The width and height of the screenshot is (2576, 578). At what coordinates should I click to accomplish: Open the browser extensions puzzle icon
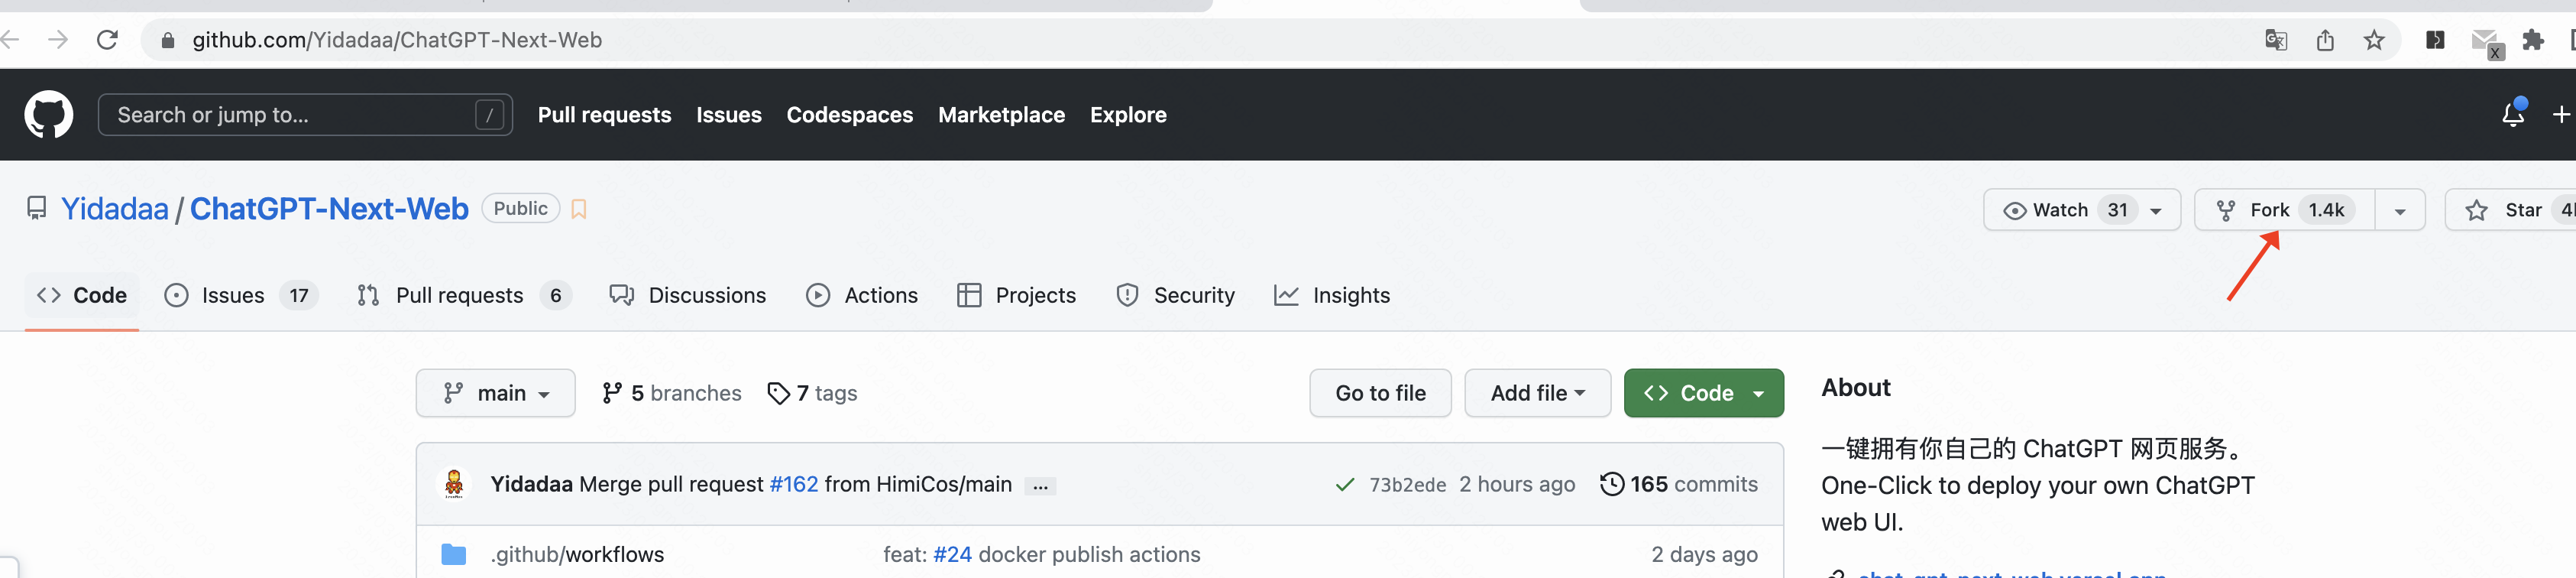pyautogui.click(x=2532, y=40)
